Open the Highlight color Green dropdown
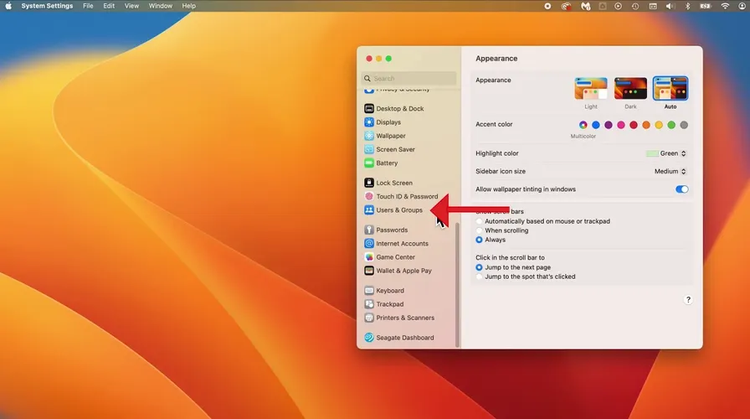The image size is (750, 419). 666,153
